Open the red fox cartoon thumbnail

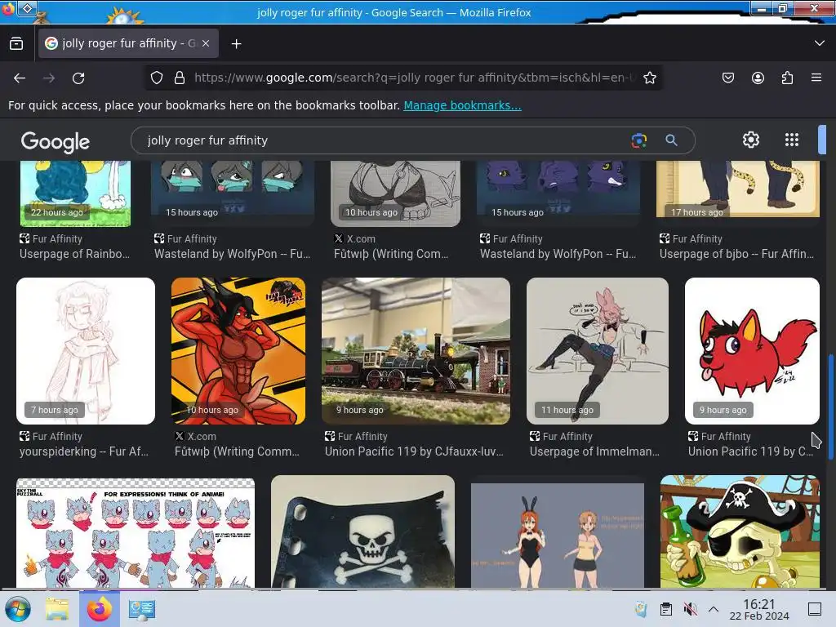click(752, 351)
